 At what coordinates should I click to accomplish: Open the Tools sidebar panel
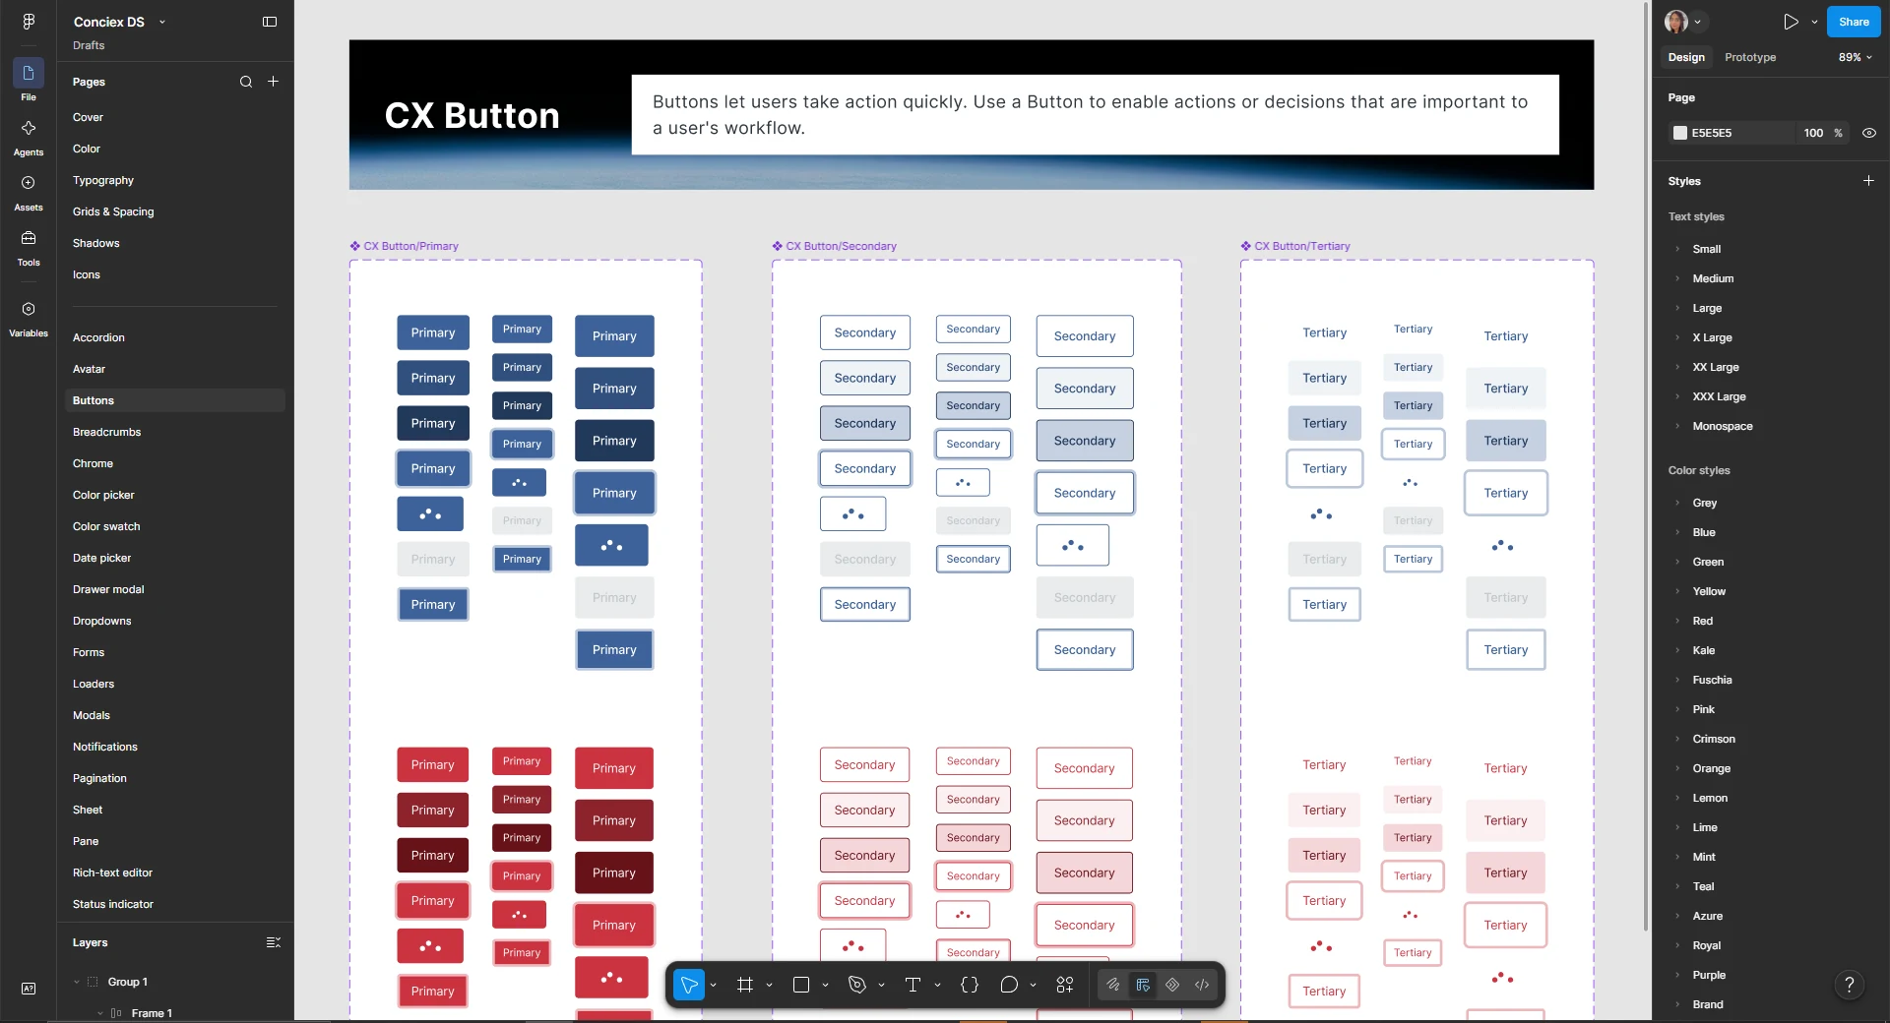point(29,247)
